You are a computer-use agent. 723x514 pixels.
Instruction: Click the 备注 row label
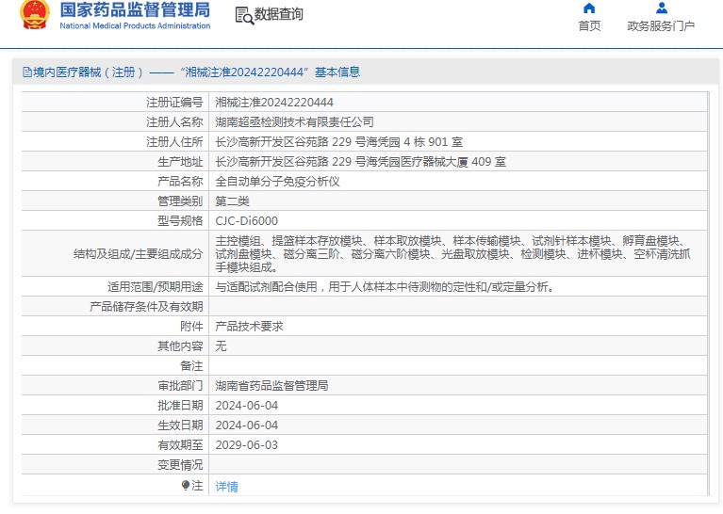tap(191, 366)
